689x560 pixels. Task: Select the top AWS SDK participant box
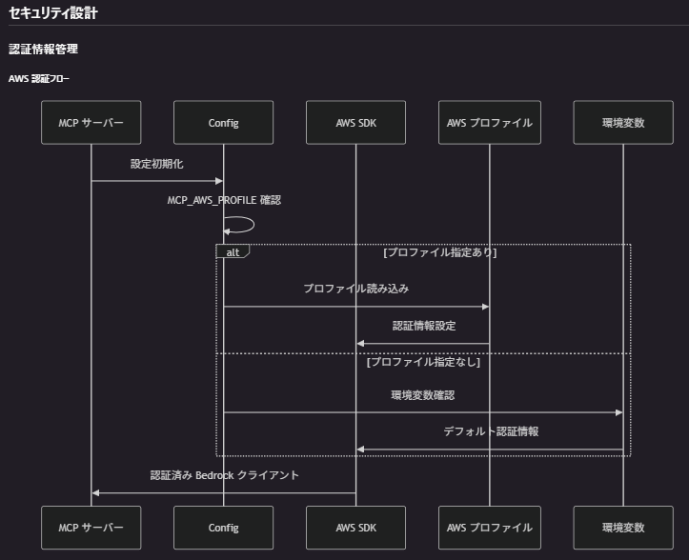pyautogui.click(x=355, y=123)
